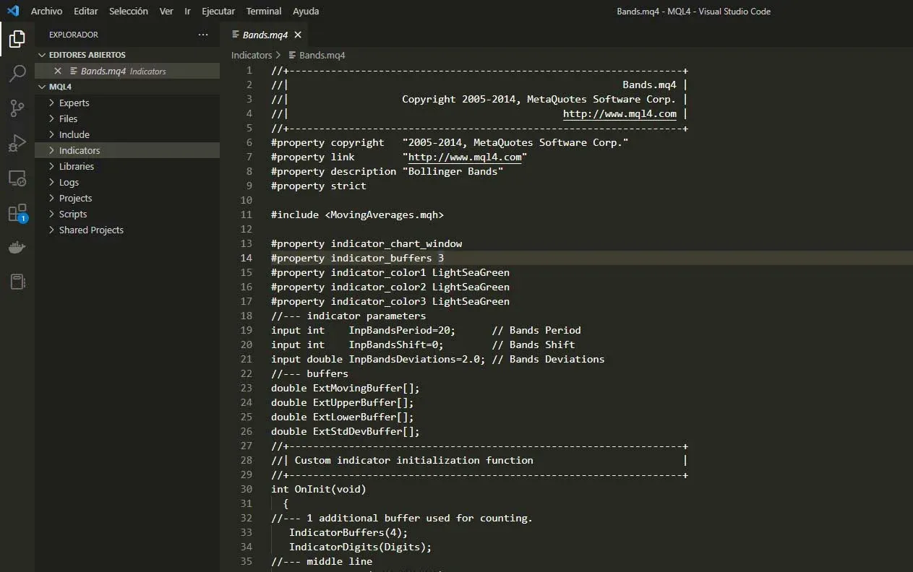This screenshot has width=913, height=572.
Task: Open the Terminal menu
Action: click(x=263, y=11)
